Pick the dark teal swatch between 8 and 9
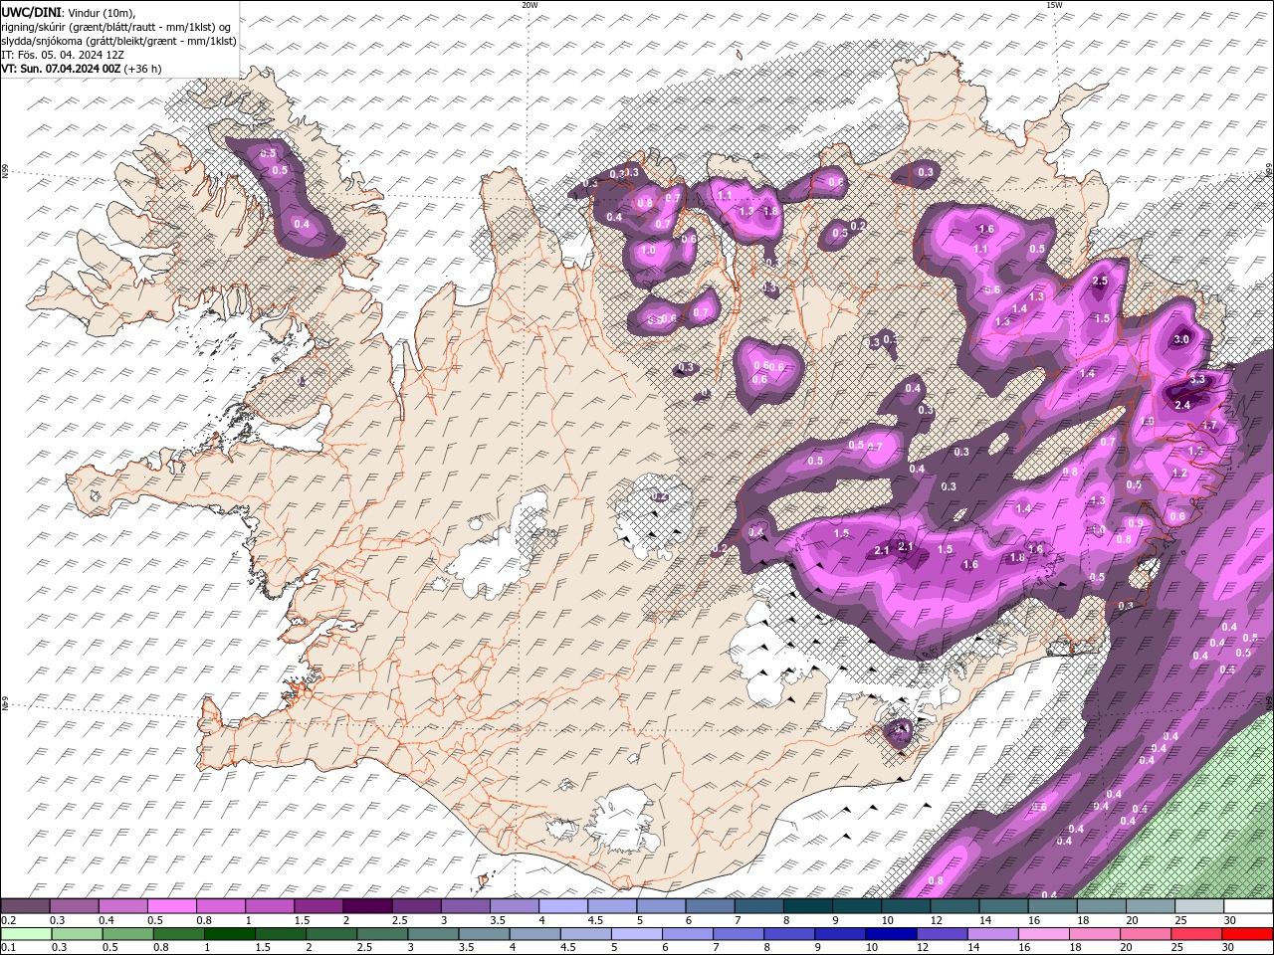This screenshot has height=955, width=1274. [x=807, y=906]
